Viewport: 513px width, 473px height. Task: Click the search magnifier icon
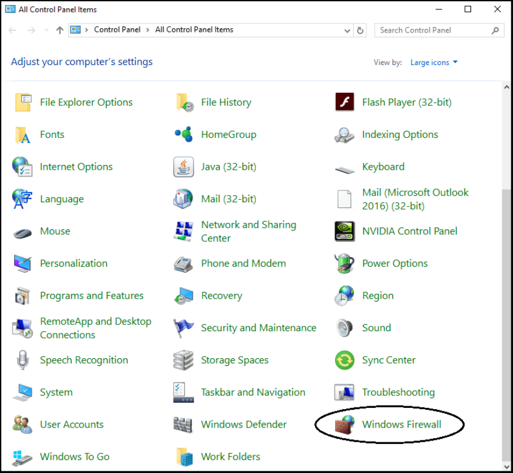pyautogui.click(x=495, y=30)
